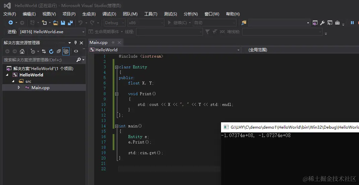Open the (全局范围) scope dropdown

click(300, 50)
